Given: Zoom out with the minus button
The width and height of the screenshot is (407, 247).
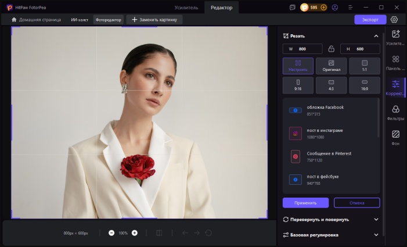Looking at the screenshot, I should coord(111,233).
